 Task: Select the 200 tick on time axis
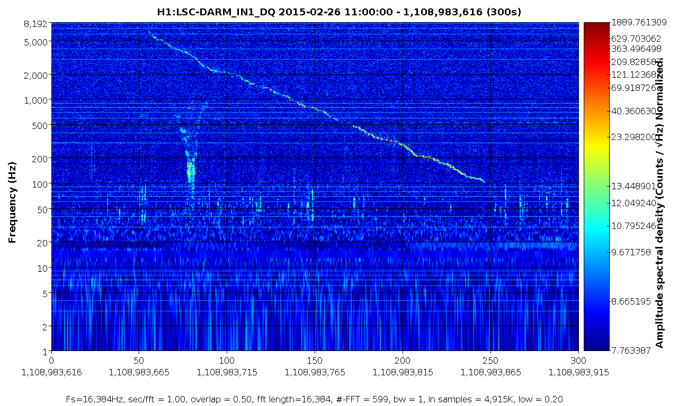403,360
